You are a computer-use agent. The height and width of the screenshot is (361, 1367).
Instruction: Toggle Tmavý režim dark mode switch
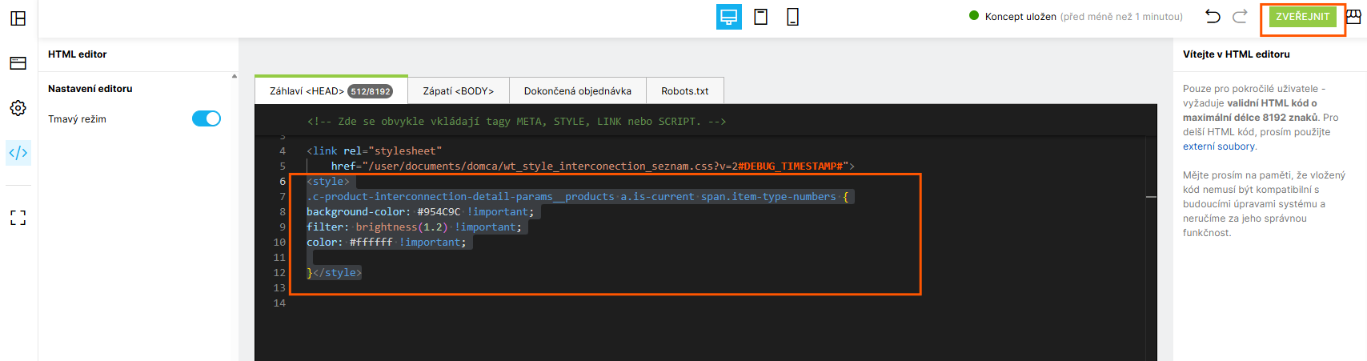click(206, 118)
